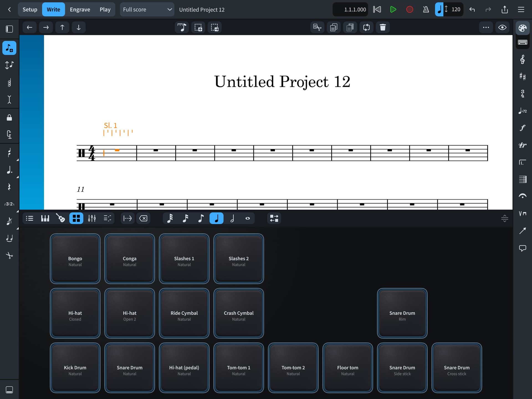This screenshot has width=532, height=399.
Task: Tap the Kick Drum Natural pad
Action: coord(75,368)
